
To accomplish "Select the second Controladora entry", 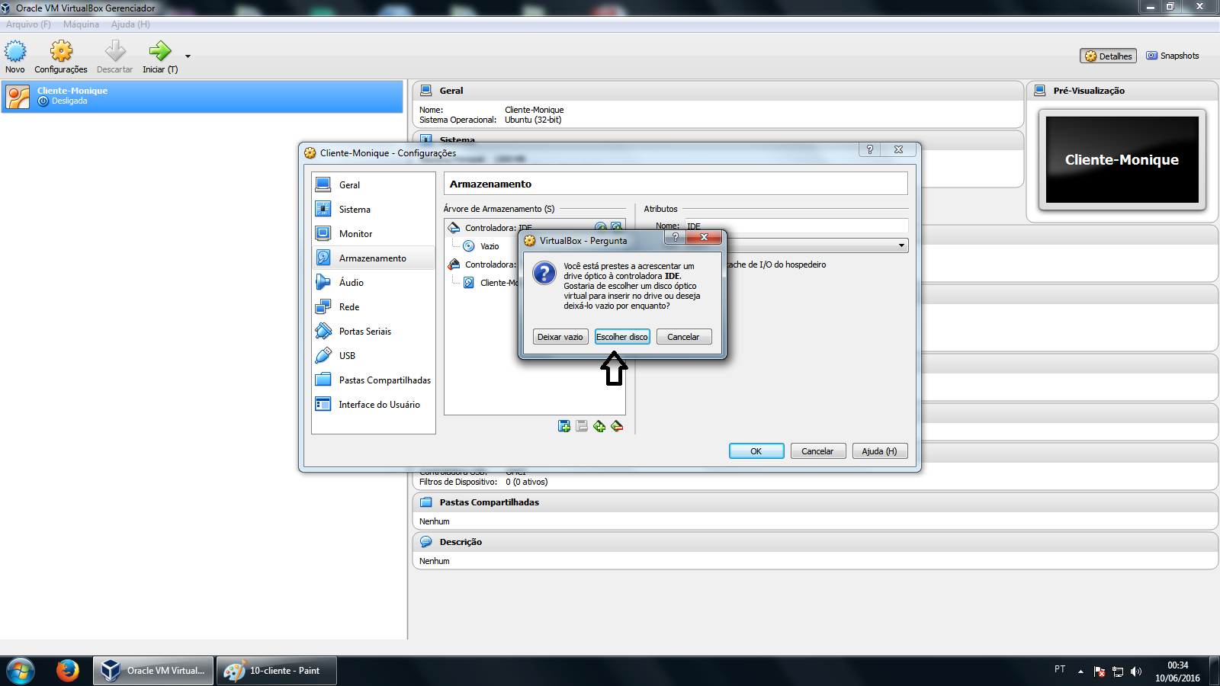I will point(482,264).
